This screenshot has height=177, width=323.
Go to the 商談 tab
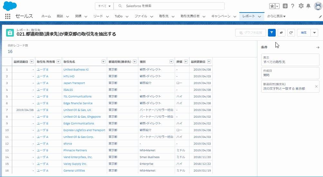click(60, 16)
